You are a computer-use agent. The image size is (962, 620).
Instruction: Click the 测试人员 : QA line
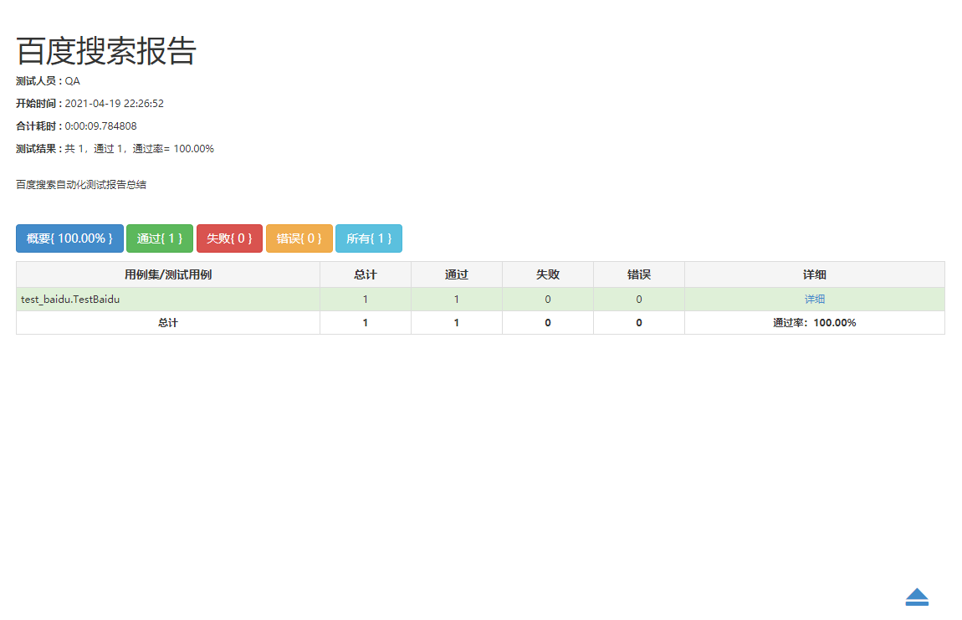pyautogui.click(x=48, y=81)
